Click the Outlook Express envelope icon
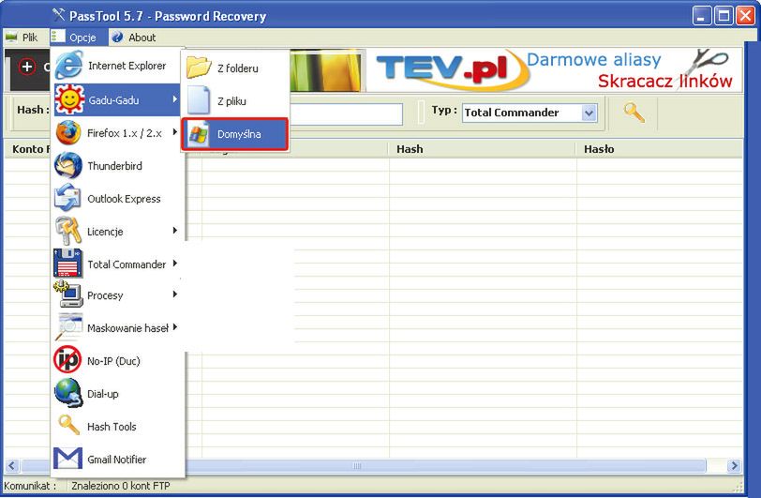Image resolution: width=761 pixels, height=498 pixels. click(x=67, y=198)
